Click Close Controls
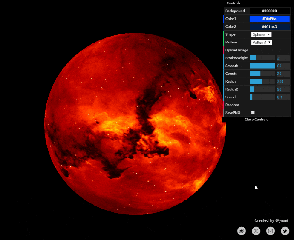This screenshot has width=294, height=240. [x=257, y=120]
